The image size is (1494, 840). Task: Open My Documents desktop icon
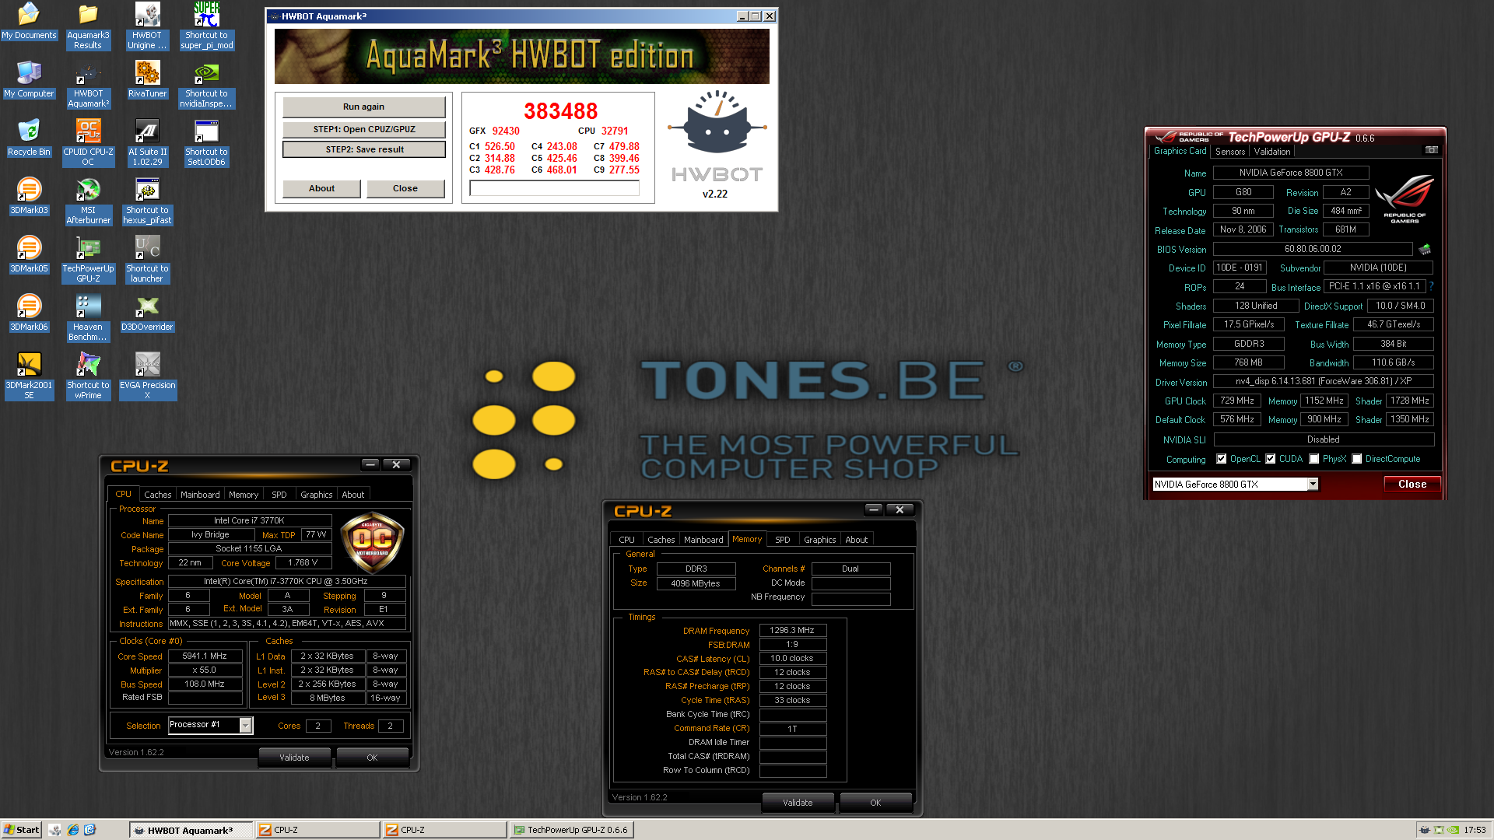tap(29, 22)
